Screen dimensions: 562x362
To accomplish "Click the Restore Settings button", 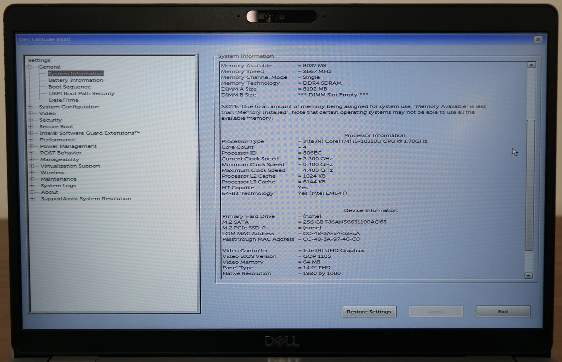I will [x=369, y=311].
